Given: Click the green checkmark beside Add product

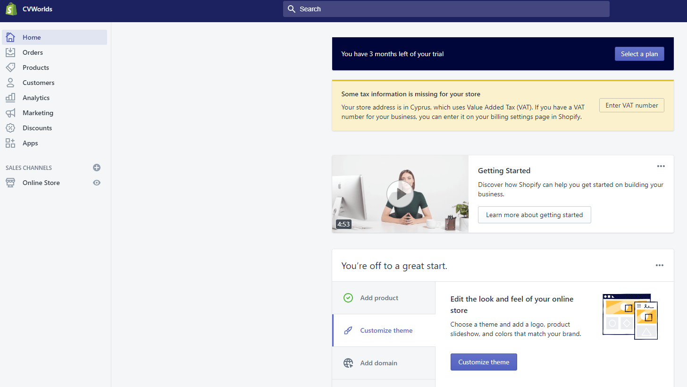Looking at the screenshot, I should click(x=348, y=298).
